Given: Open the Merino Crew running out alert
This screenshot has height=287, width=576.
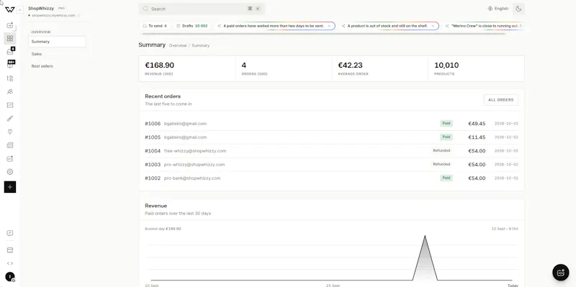Looking at the screenshot, I should (482, 26).
